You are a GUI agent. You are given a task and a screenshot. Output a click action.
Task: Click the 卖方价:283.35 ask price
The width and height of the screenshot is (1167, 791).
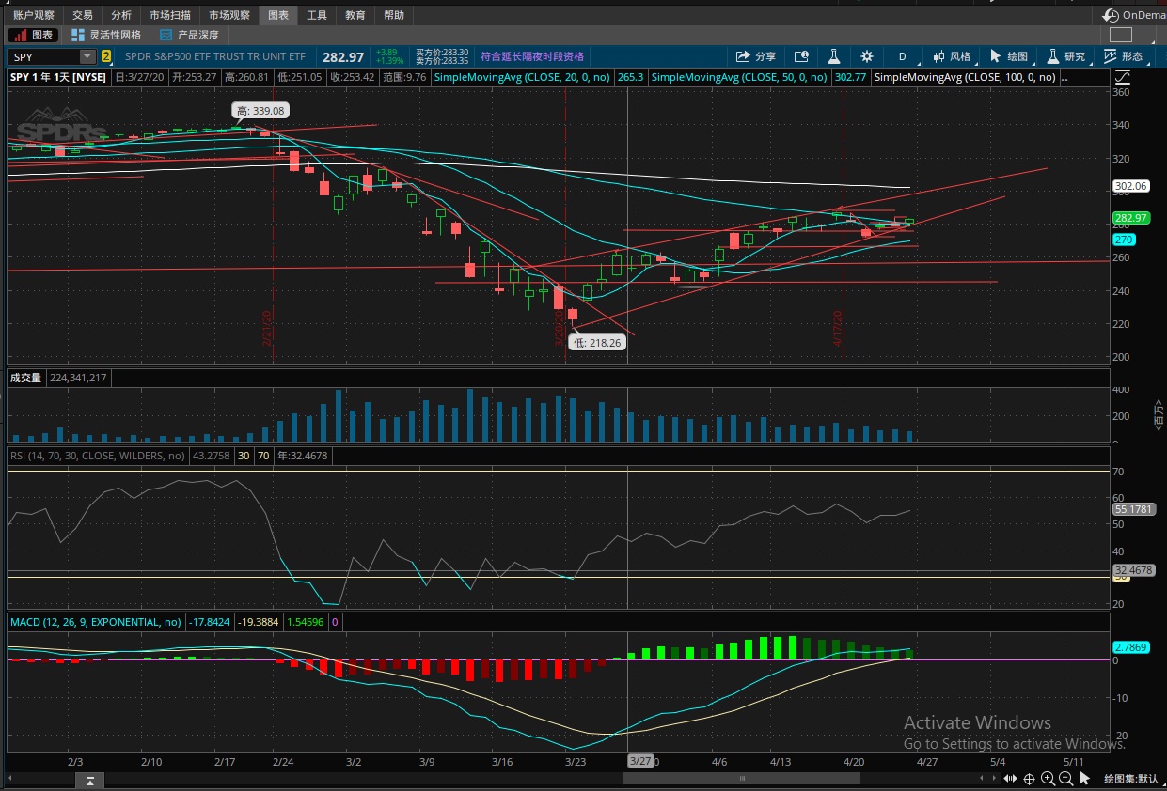point(442,61)
